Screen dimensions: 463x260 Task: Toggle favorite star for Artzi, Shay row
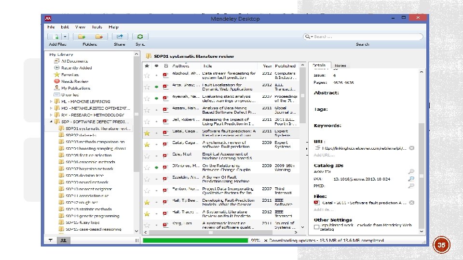pyautogui.click(x=147, y=87)
